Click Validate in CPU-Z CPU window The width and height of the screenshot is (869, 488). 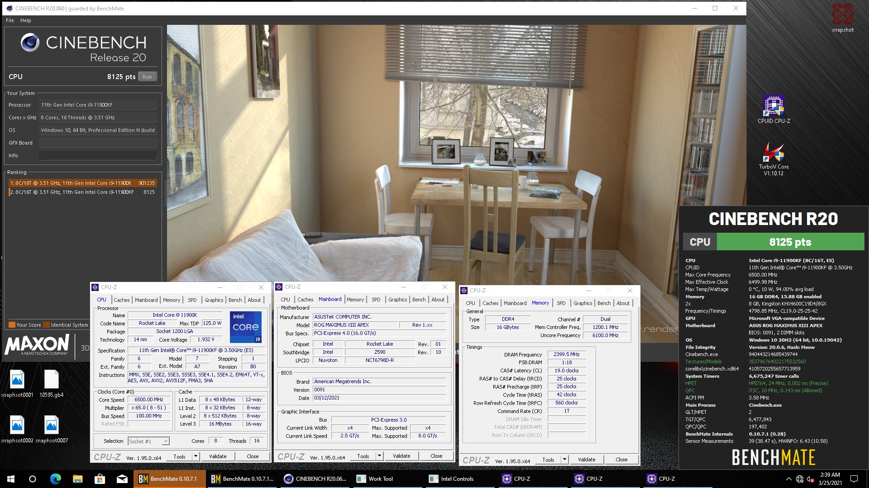pos(218,456)
